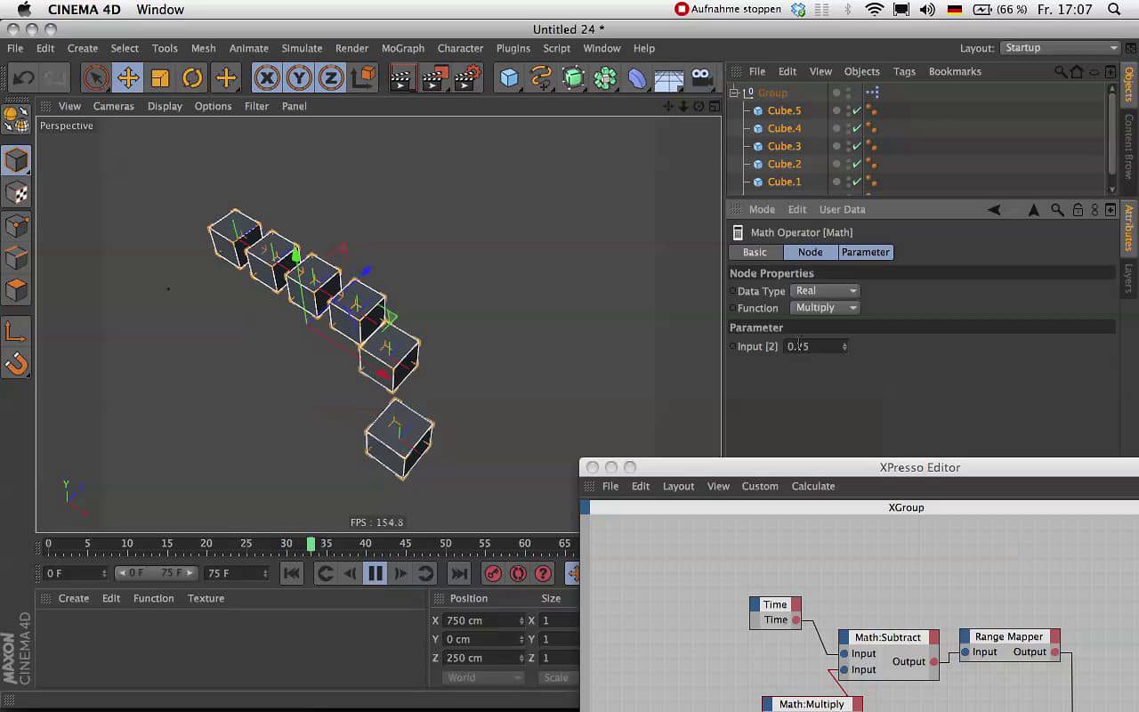1139x712 pixels.
Task: Record active objects keyframe button
Action: click(x=493, y=573)
